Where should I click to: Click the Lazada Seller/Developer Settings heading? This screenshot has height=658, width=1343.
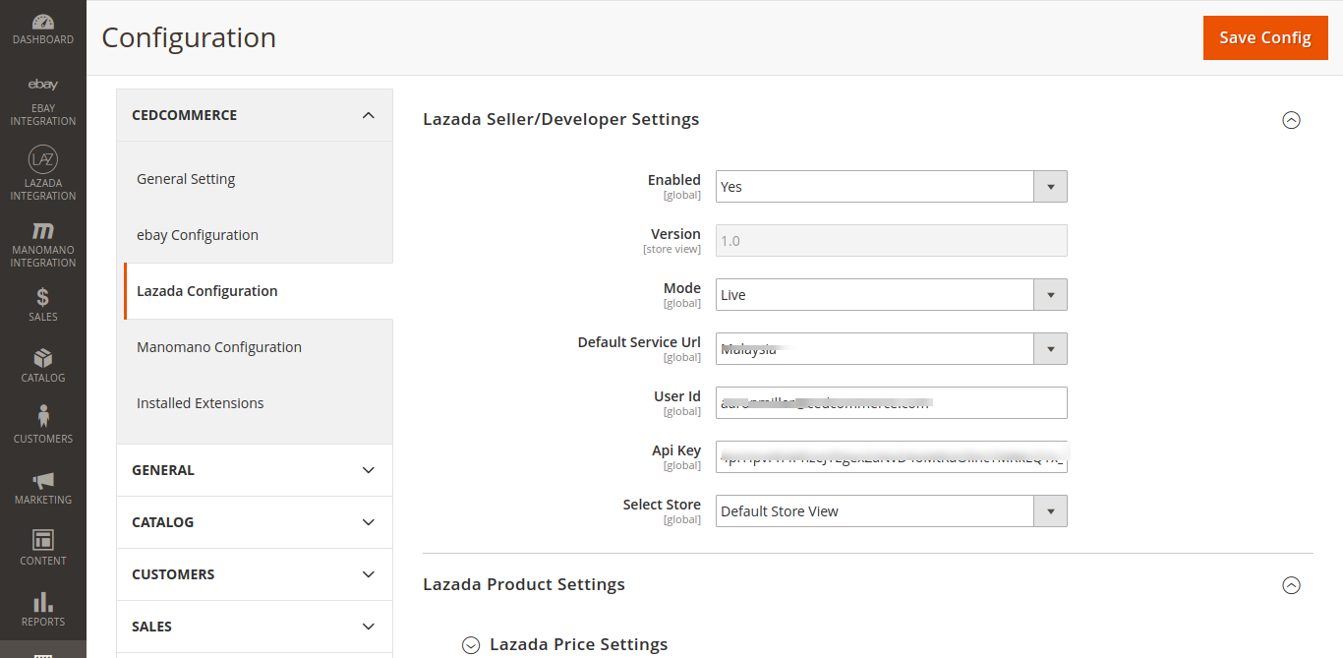(561, 119)
